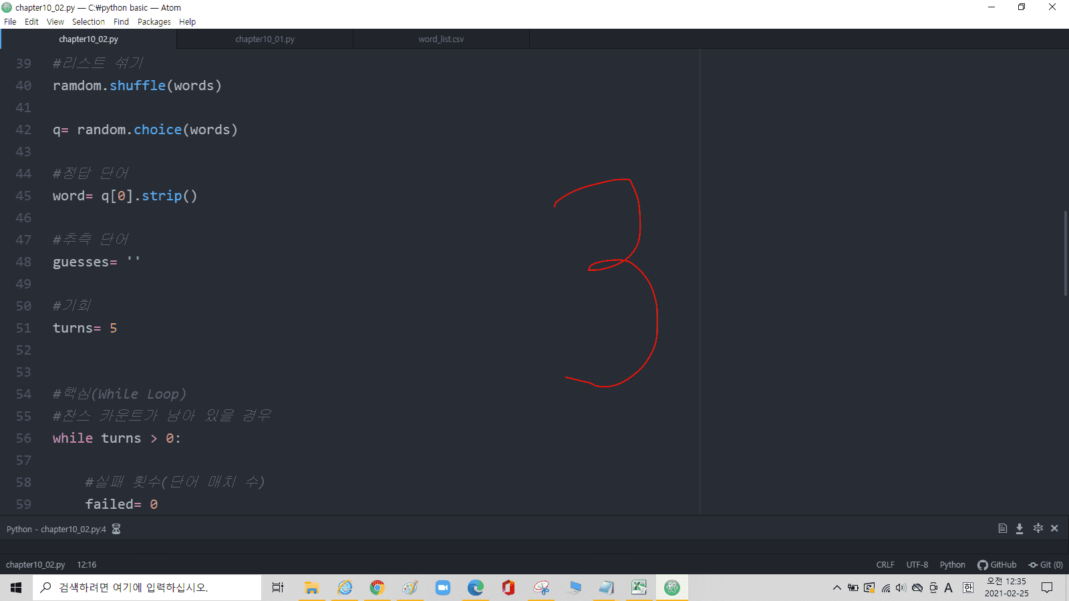Image resolution: width=1069 pixels, height=601 pixels.
Task: Open the Selection menu
Action: (x=88, y=21)
